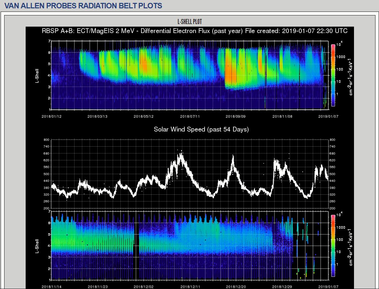Viewport: 379px width, 289px height.
Task: Select the 2018/11/23 date tick label
Action: click(97, 287)
